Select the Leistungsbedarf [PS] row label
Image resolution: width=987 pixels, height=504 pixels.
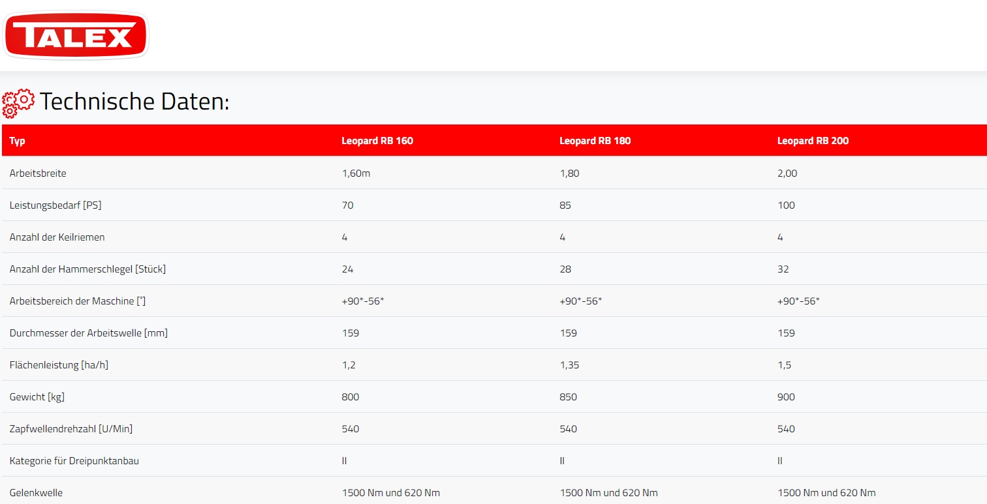click(55, 205)
